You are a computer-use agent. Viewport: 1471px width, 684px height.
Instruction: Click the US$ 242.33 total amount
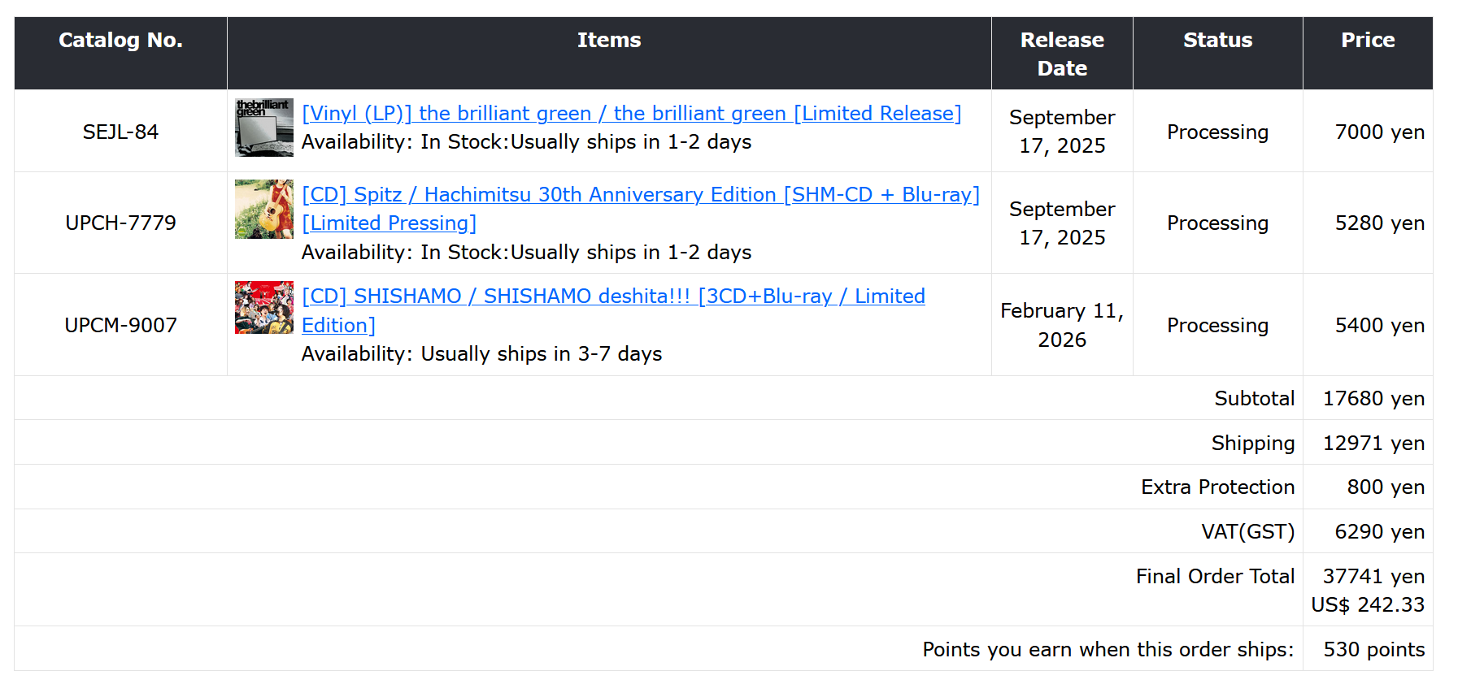[1368, 605]
